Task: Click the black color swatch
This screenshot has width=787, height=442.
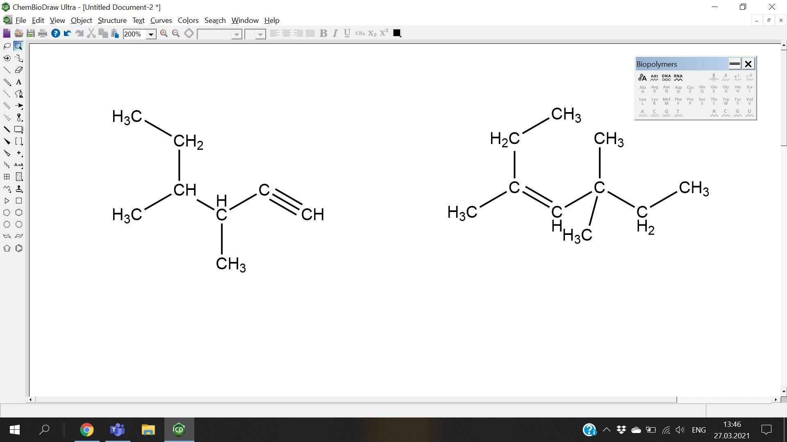Action: (396, 33)
